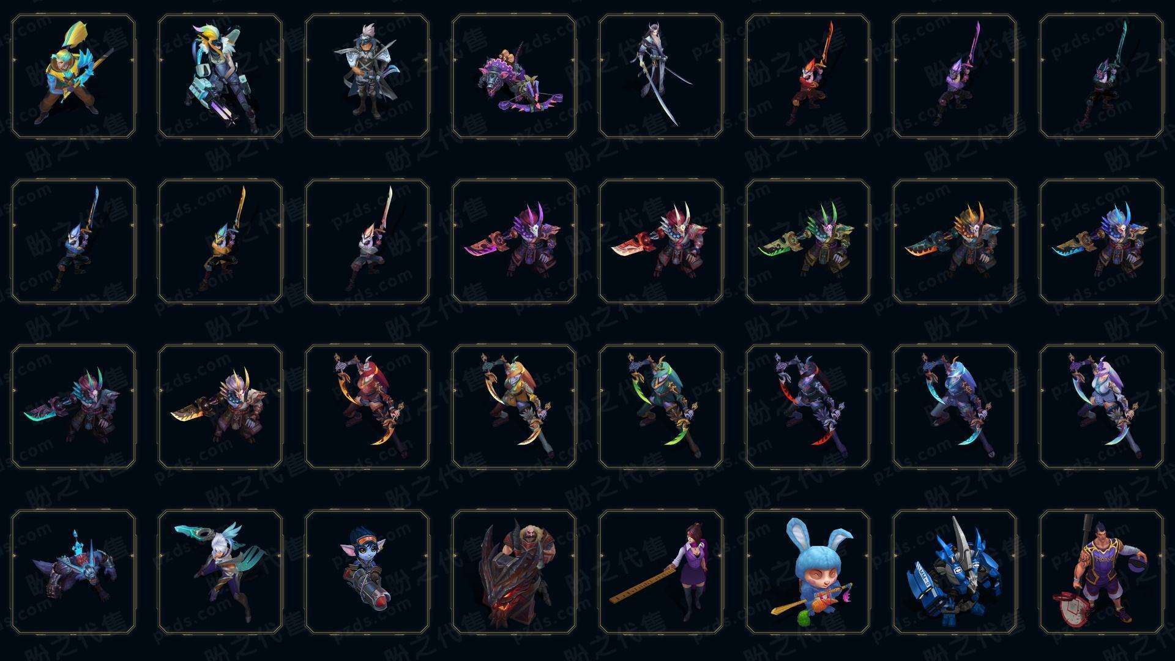The image size is (1175, 661).
Task: Select the green-bladed armored warrior chroma
Action: coord(807,241)
